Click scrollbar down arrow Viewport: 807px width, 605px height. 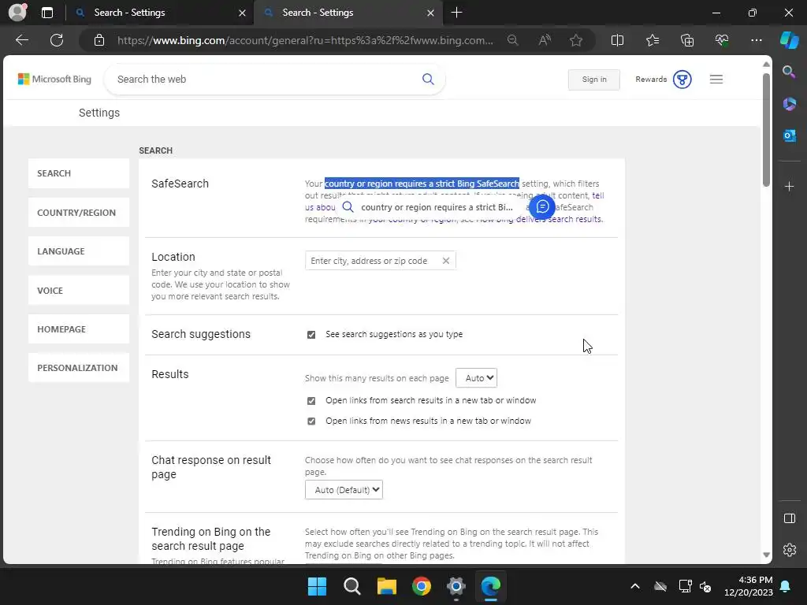click(x=766, y=555)
